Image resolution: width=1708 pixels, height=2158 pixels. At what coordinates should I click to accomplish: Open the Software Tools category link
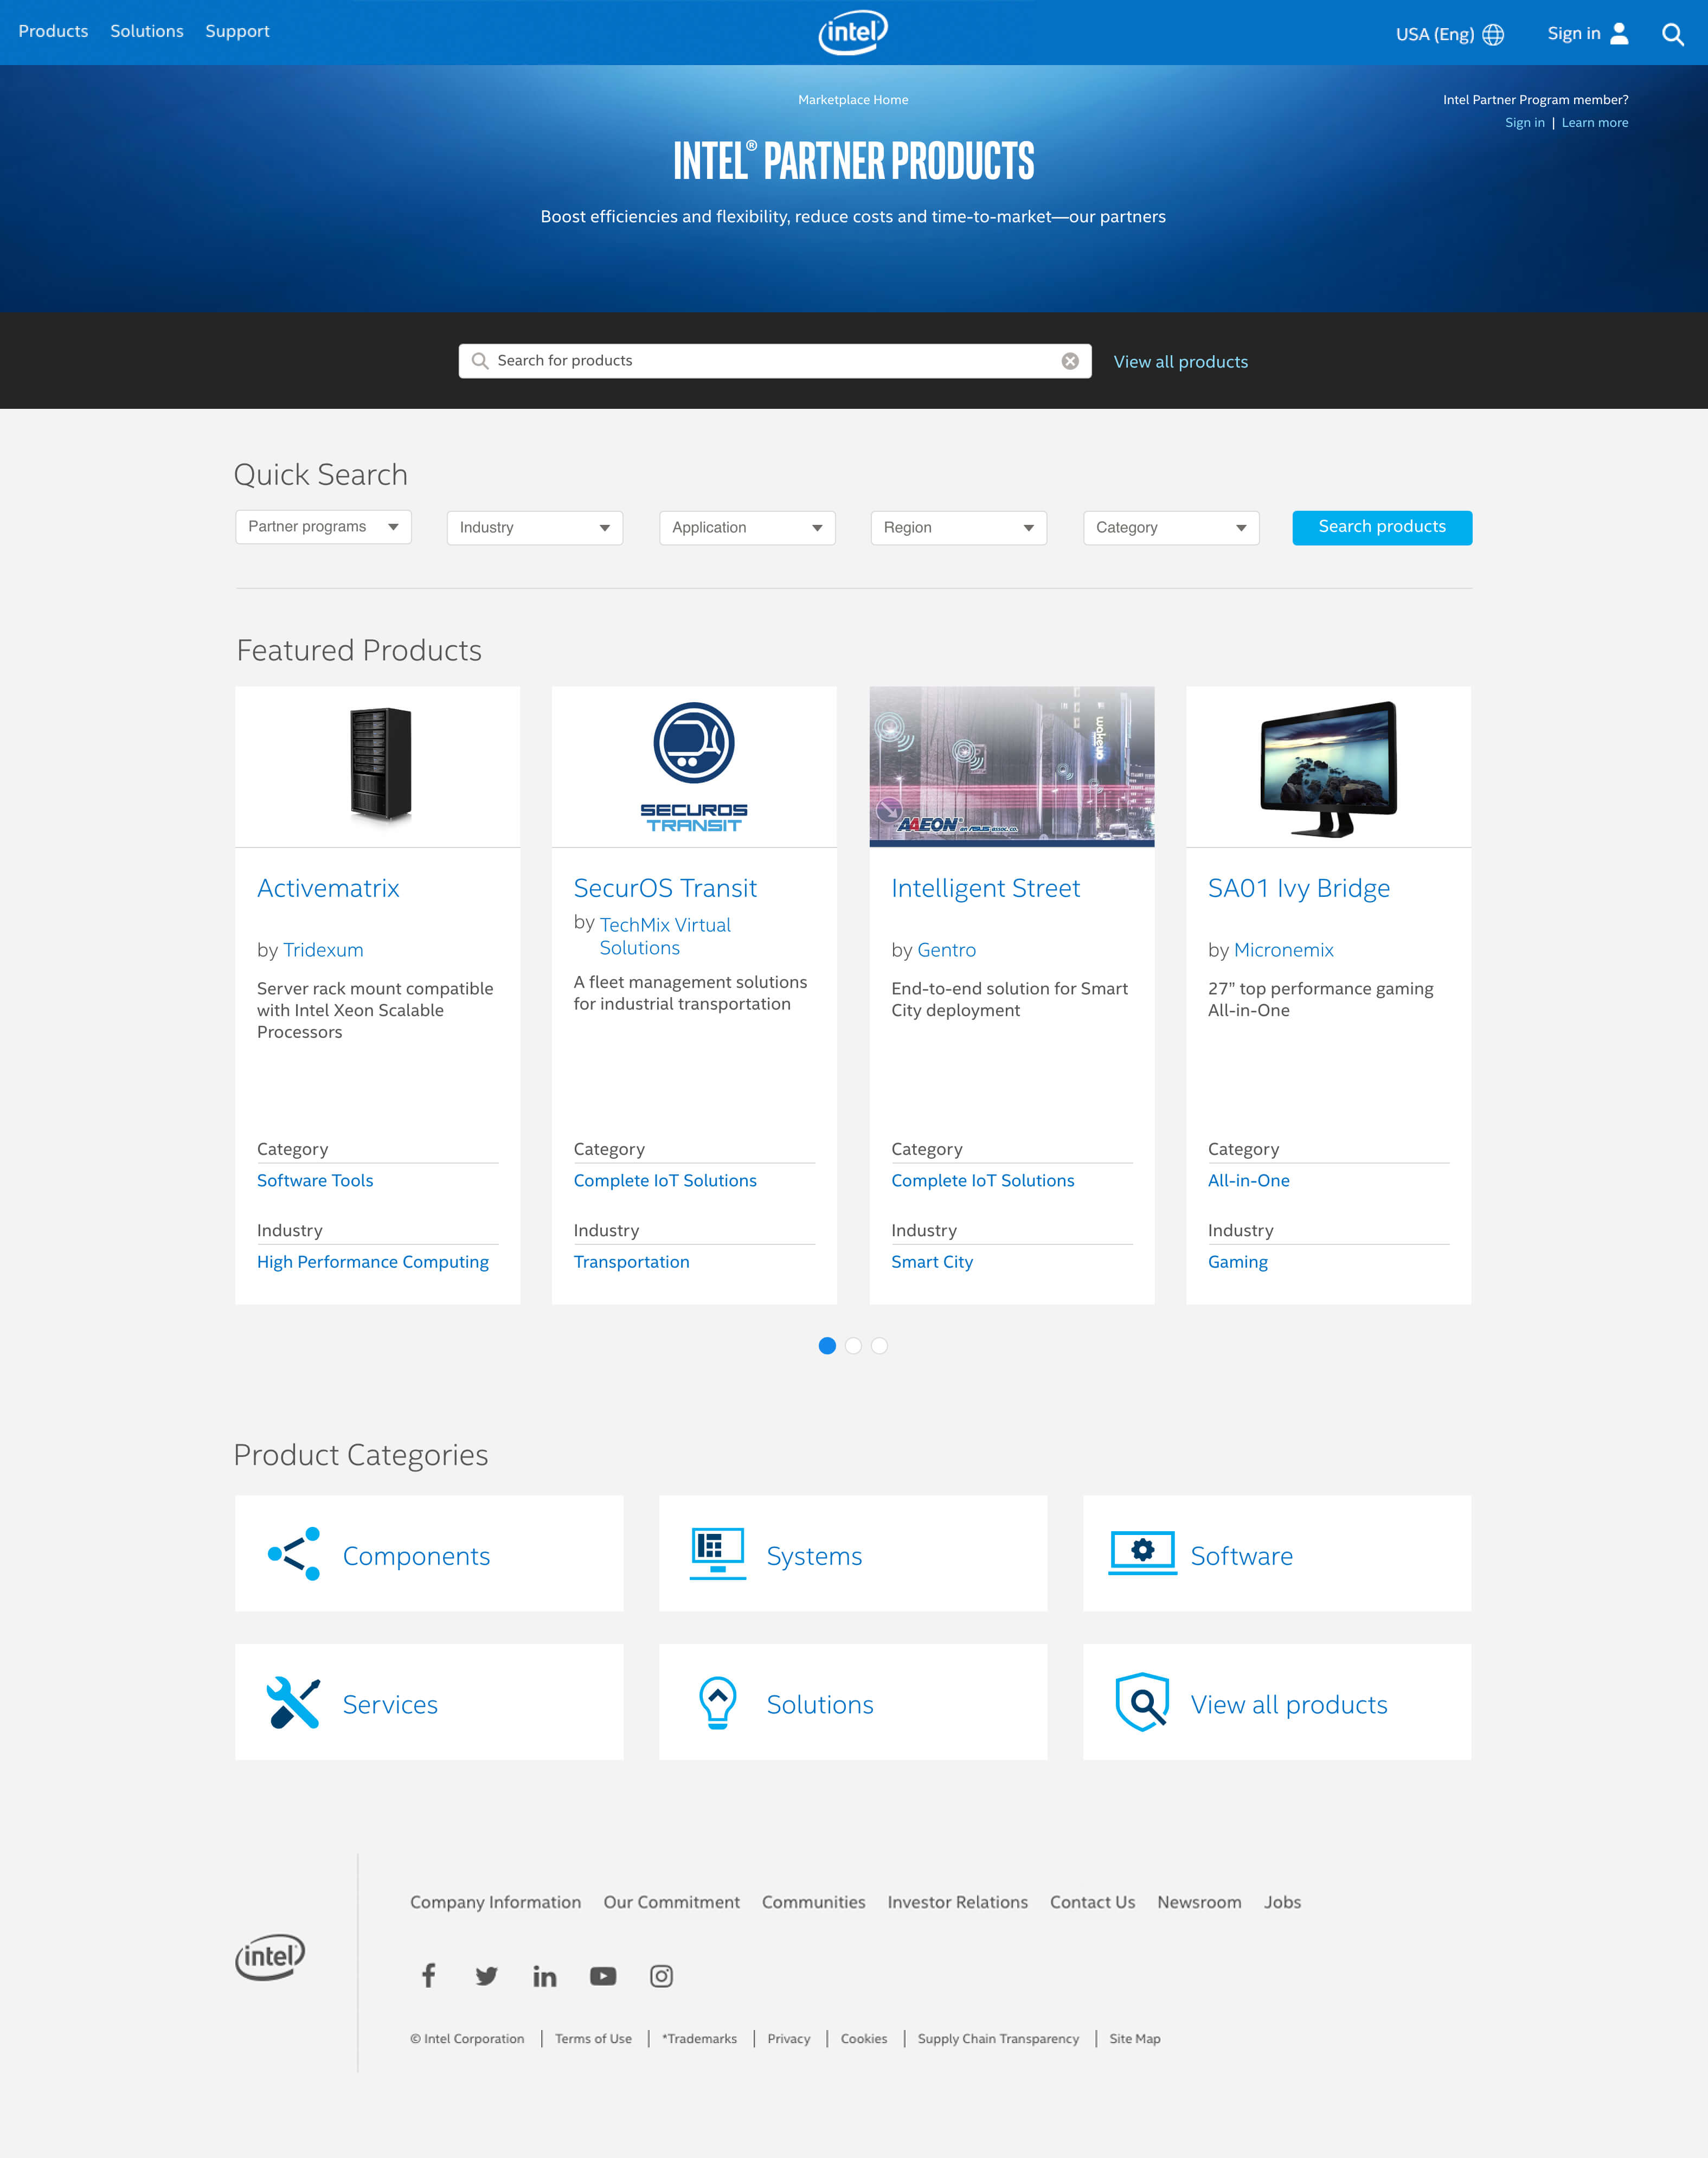pos(315,1181)
